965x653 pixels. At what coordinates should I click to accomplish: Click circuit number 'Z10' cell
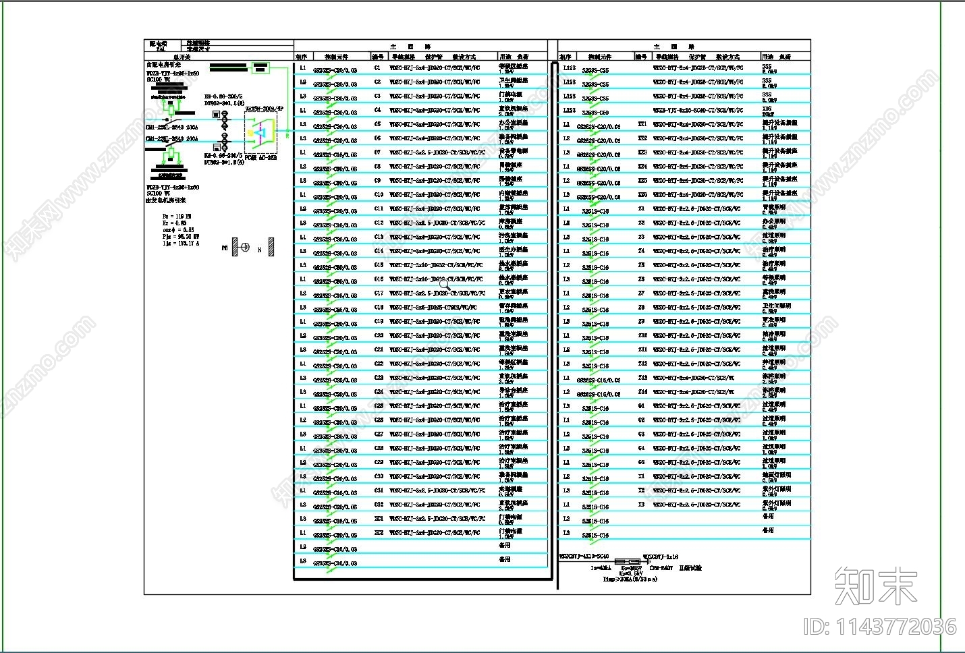coord(642,335)
